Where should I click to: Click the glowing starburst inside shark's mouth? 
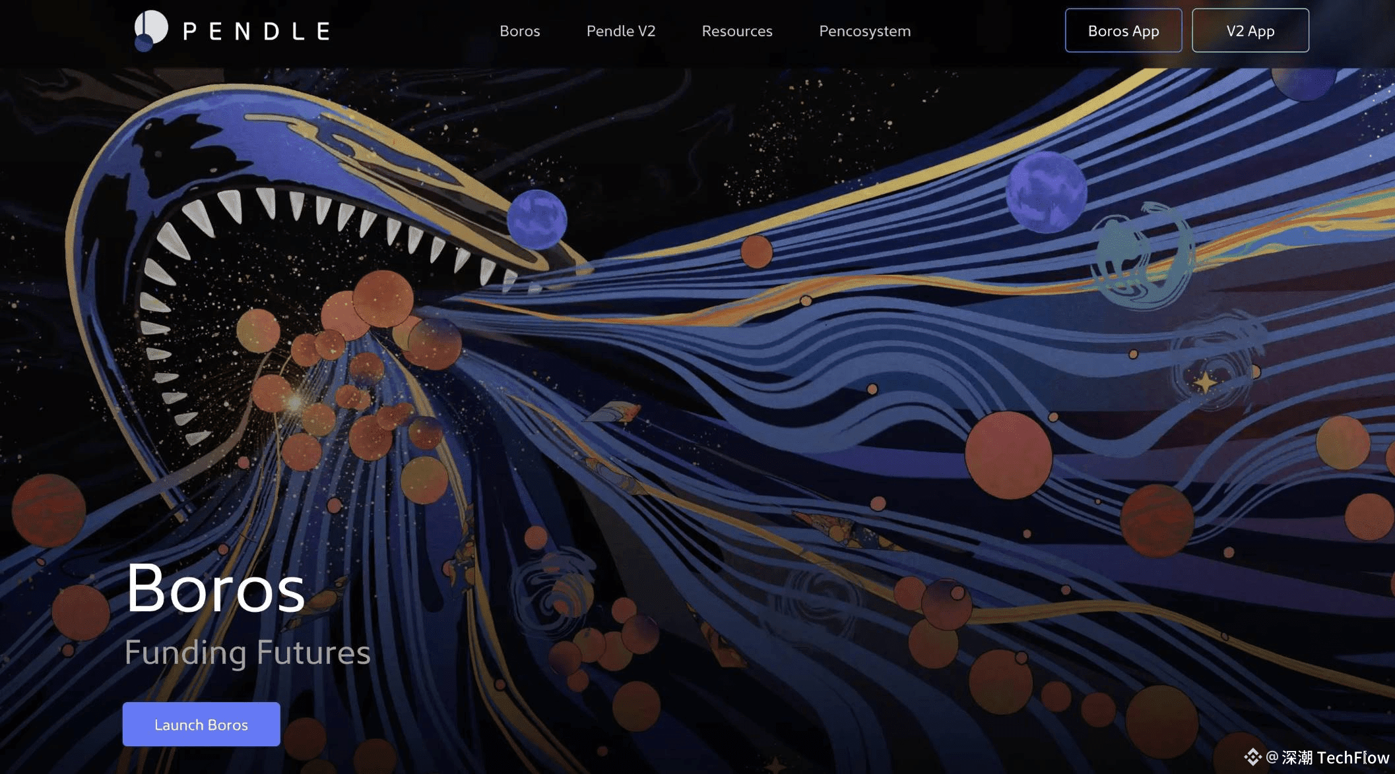pyautogui.click(x=295, y=401)
